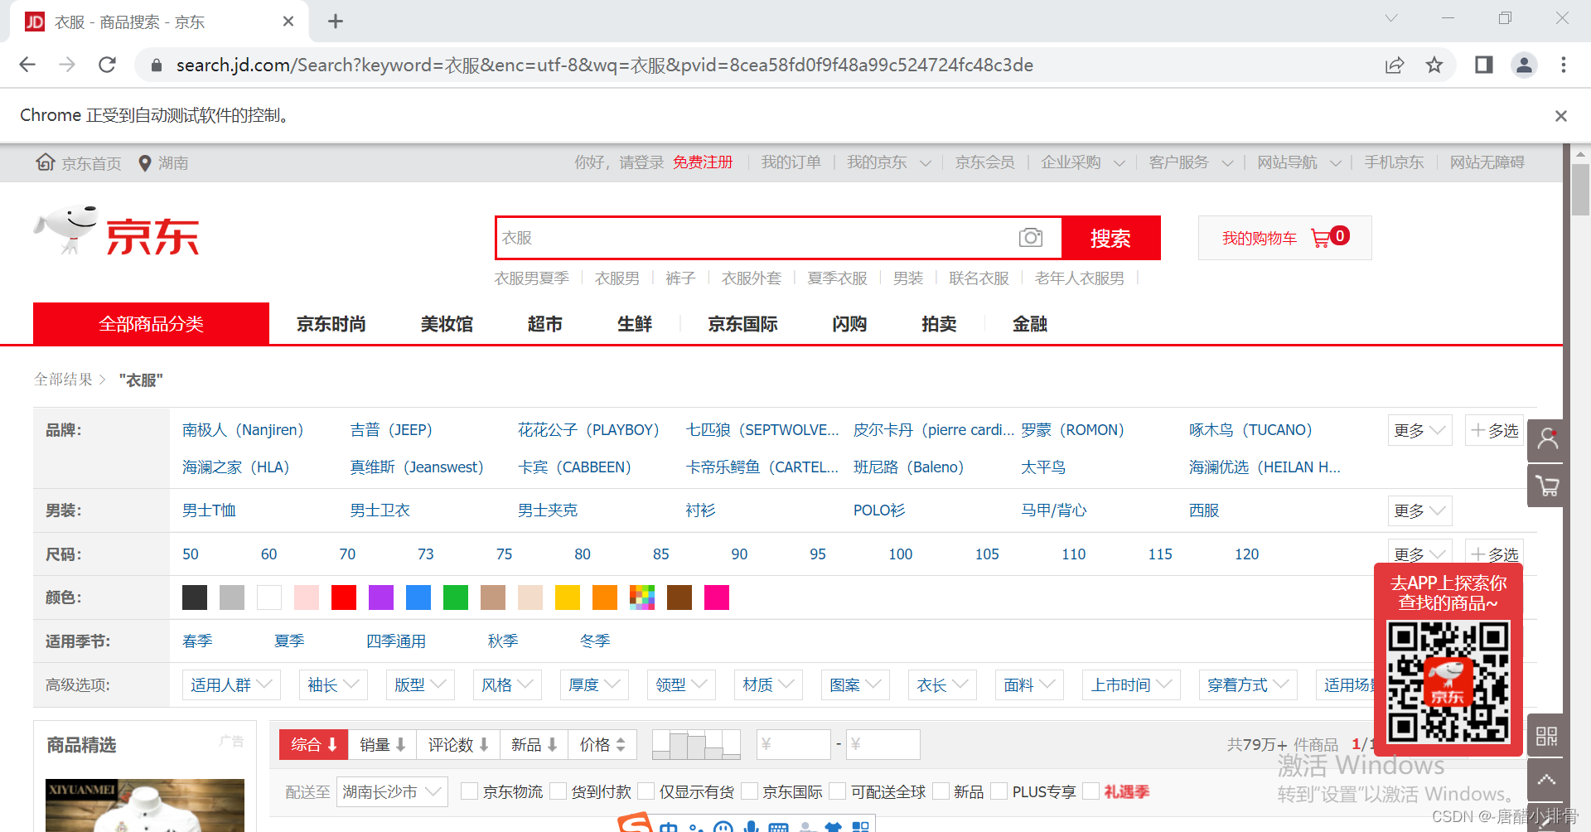The image size is (1591, 832).
Task: Select brand 南极人 (Nanjiren)
Action: pyautogui.click(x=243, y=430)
